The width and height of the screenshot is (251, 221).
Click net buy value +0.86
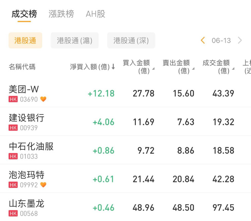(x=103, y=151)
